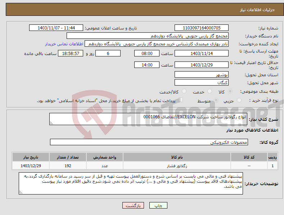284x215 pixels.
Task: Click the تعداد / مقدار column header
Action: [x=68, y=157]
